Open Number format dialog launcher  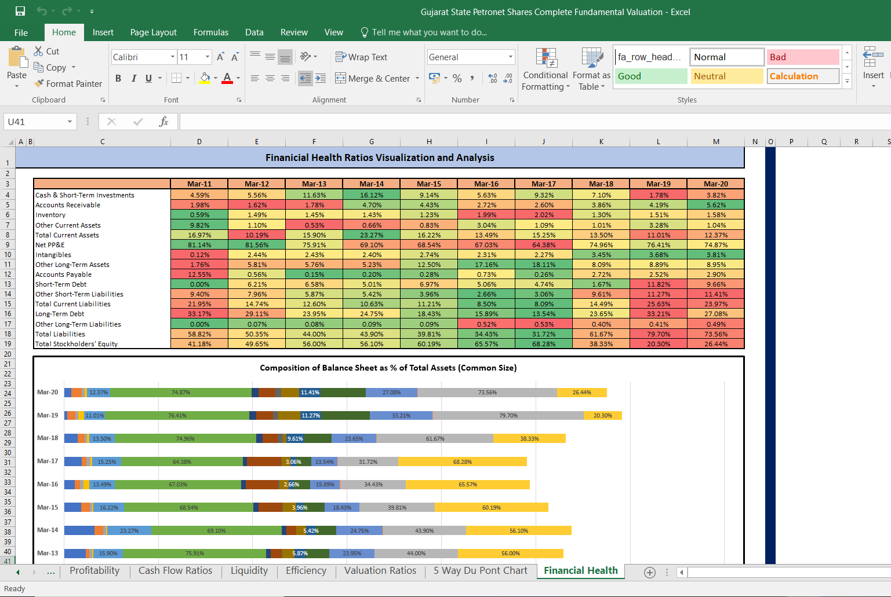[x=512, y=100]
